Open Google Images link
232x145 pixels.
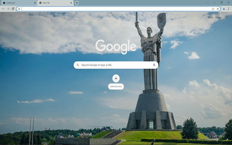tap(218, 17)
